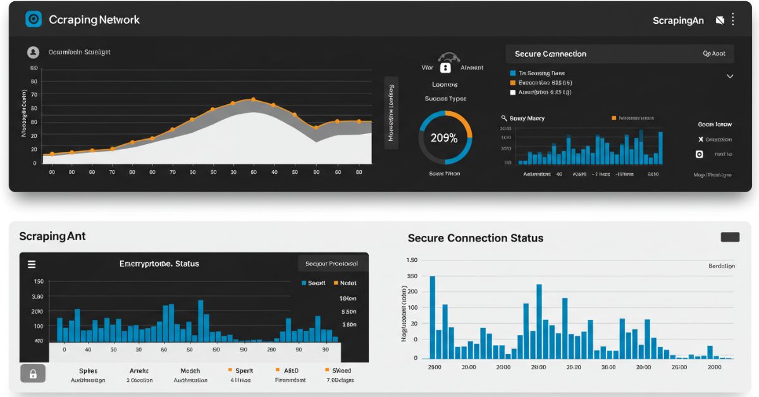This screenshot has height=397, width=759.
Task: Toggle the orange legend square under Secure Connection
Action: (x=513, y=82)
